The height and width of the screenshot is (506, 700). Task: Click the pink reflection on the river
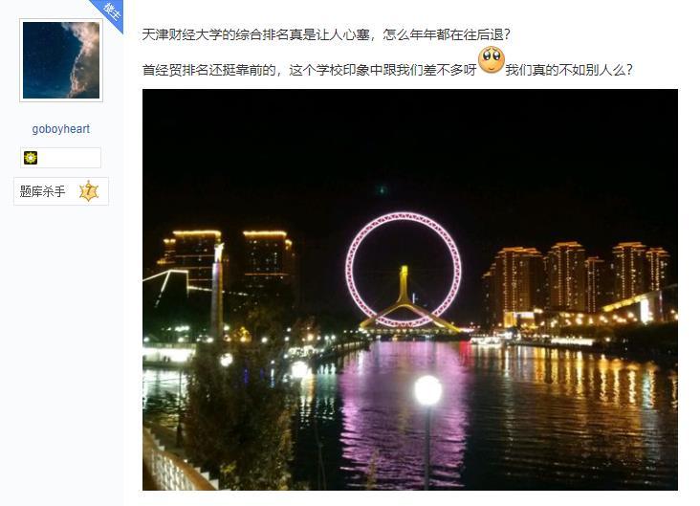coord(404,411)
